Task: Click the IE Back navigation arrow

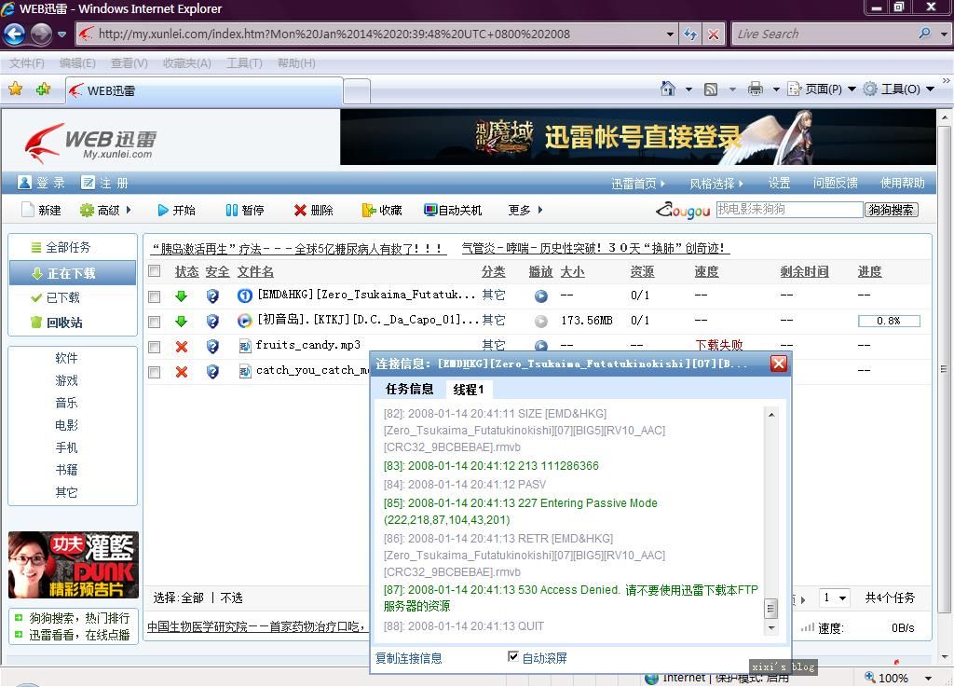Action: pyautogui.click(x=15, y=34)
